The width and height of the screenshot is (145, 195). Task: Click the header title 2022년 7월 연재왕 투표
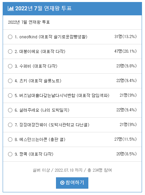tap(43, 8)
